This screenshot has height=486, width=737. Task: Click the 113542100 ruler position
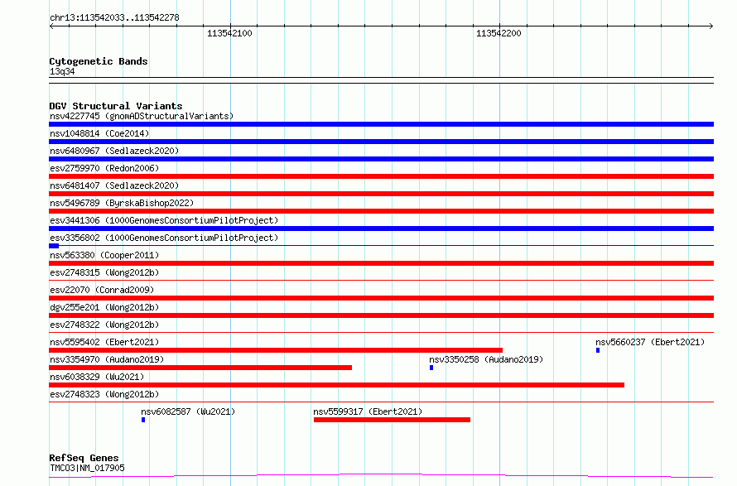coord(229,33)
